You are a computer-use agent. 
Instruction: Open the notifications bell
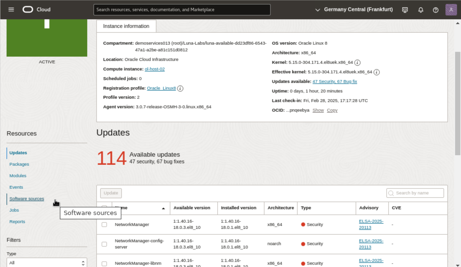click(x=421, y=10)
